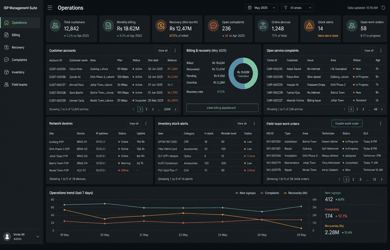Click the billing donut chart

click(243, 74)
